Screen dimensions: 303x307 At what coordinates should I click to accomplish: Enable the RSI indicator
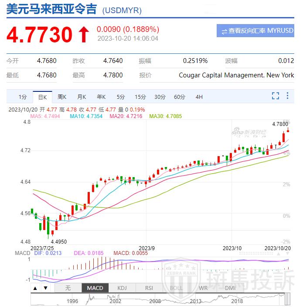point(149,288)
